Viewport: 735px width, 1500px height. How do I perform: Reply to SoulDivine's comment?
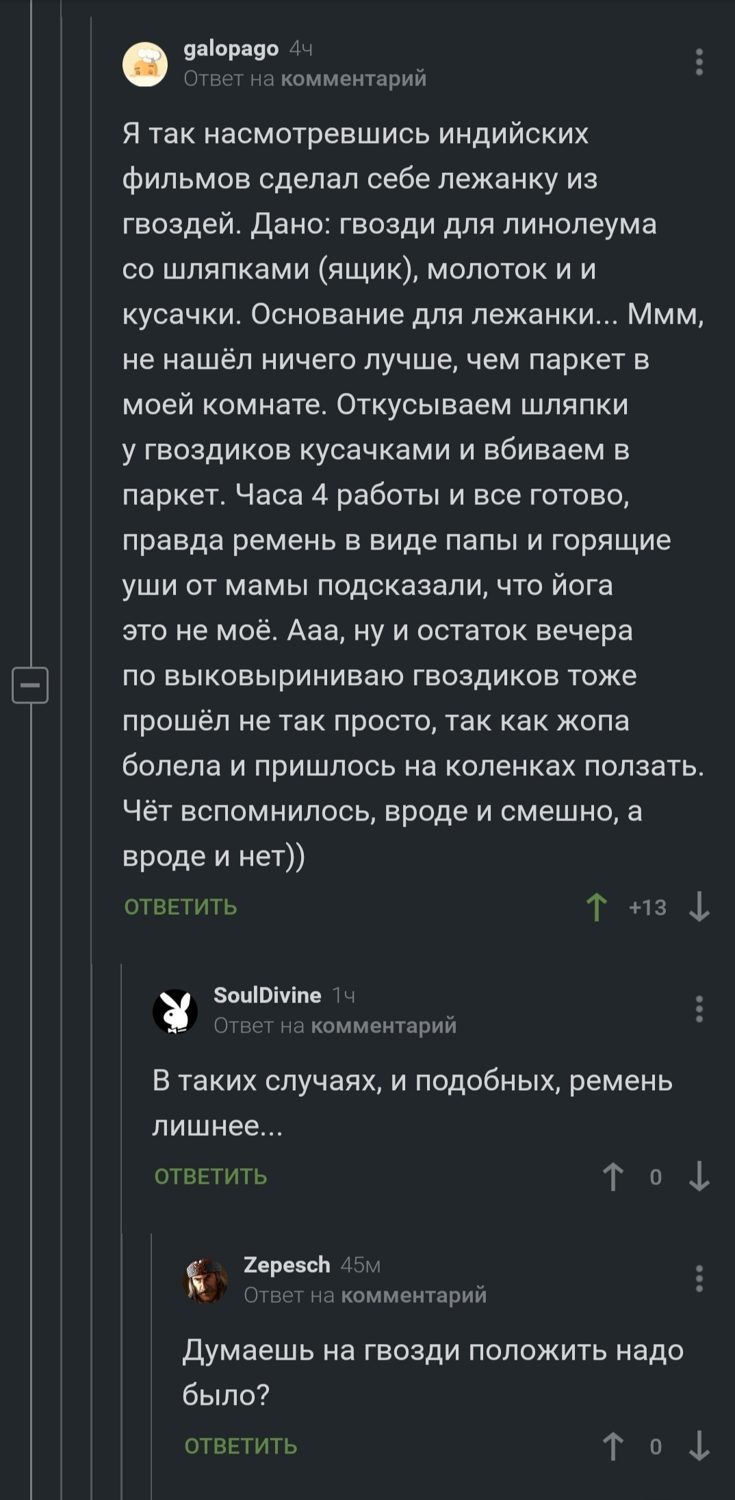[211, 1177]
